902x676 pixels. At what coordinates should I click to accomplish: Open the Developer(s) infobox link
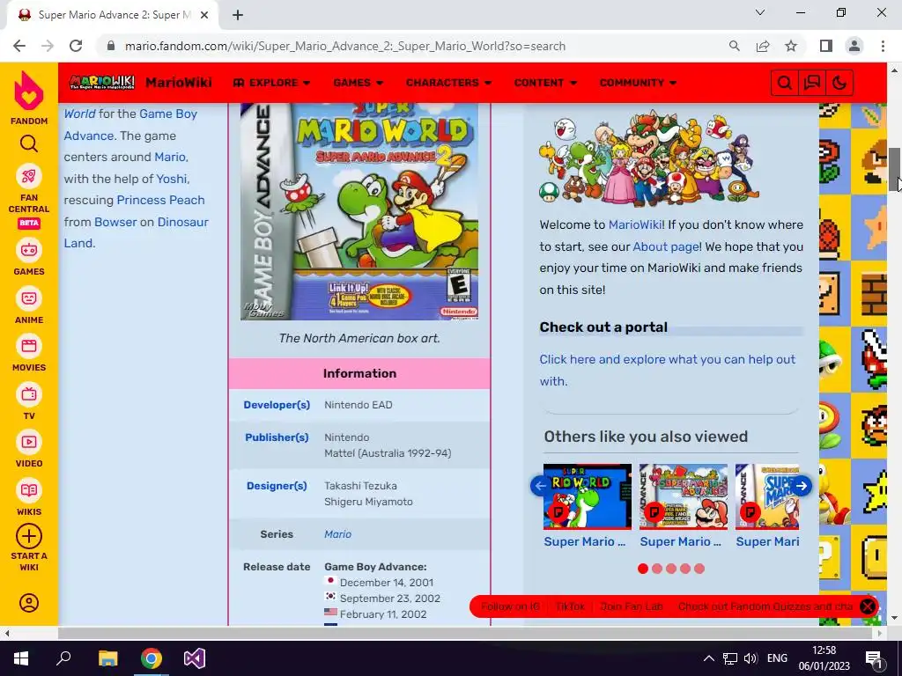tap(277, 405)
